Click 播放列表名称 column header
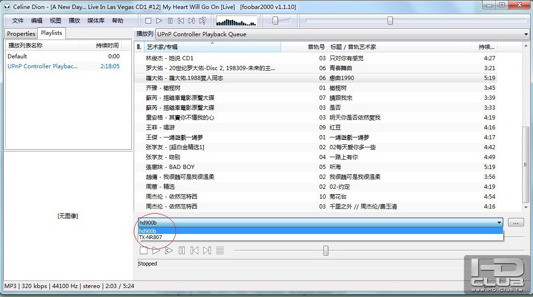533x297 pixels. tap(42, 46)
